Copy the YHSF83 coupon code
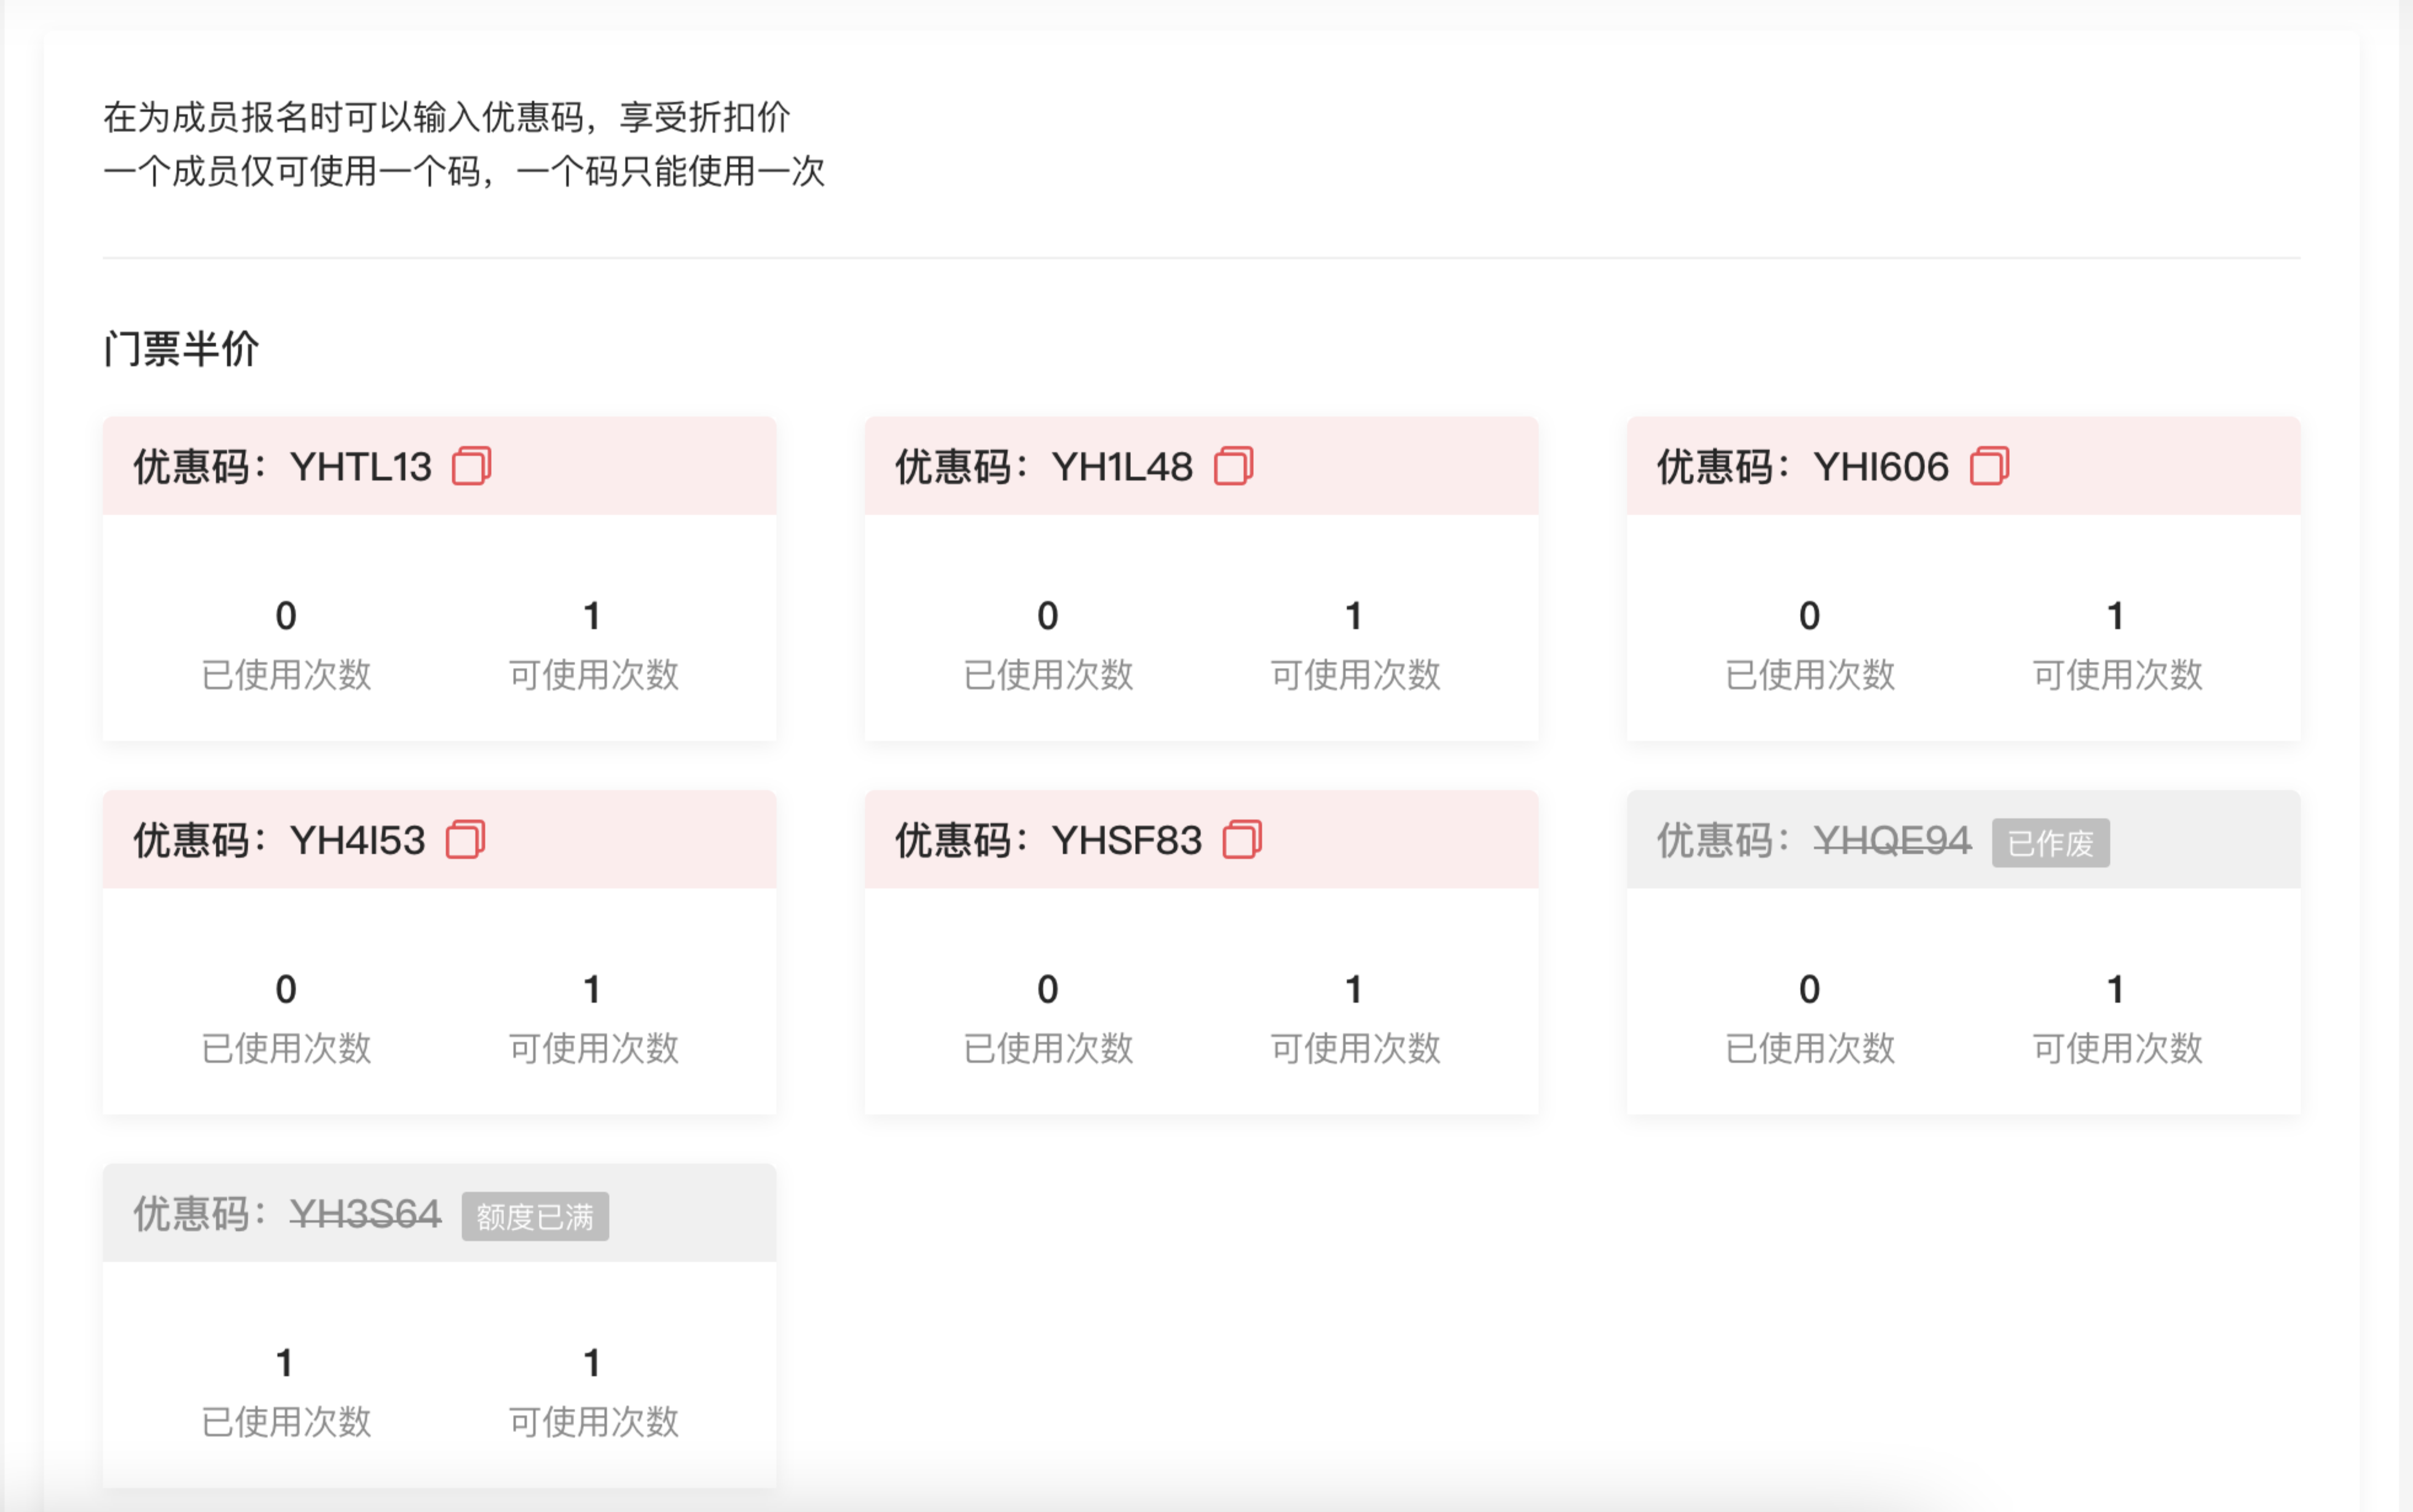 pyautogui.click(x=1242, y=839)
